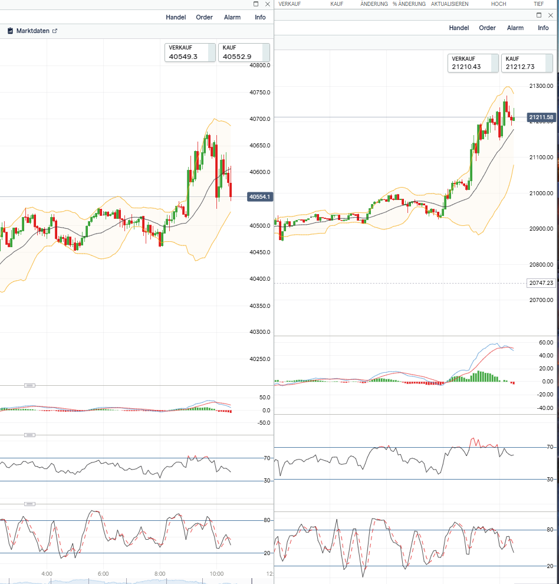Image resolution: width=559 pixels, height=584 pixels.
Task: Open Alarm tab in right chart
Action: pos(515,28)
